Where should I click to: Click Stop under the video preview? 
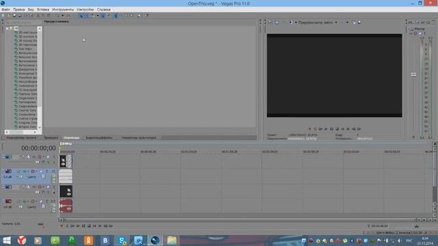tap(337, 129)
